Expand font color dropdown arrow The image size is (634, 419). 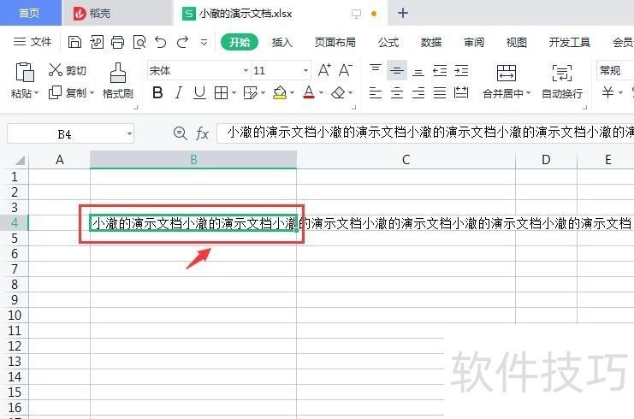coord(321,93)
